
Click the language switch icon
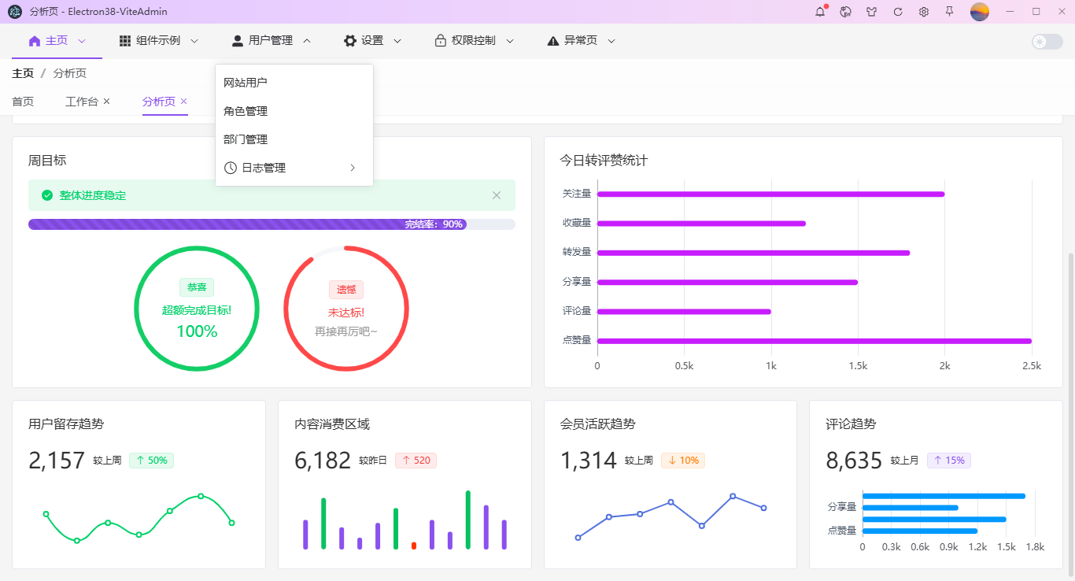point(846,12)
